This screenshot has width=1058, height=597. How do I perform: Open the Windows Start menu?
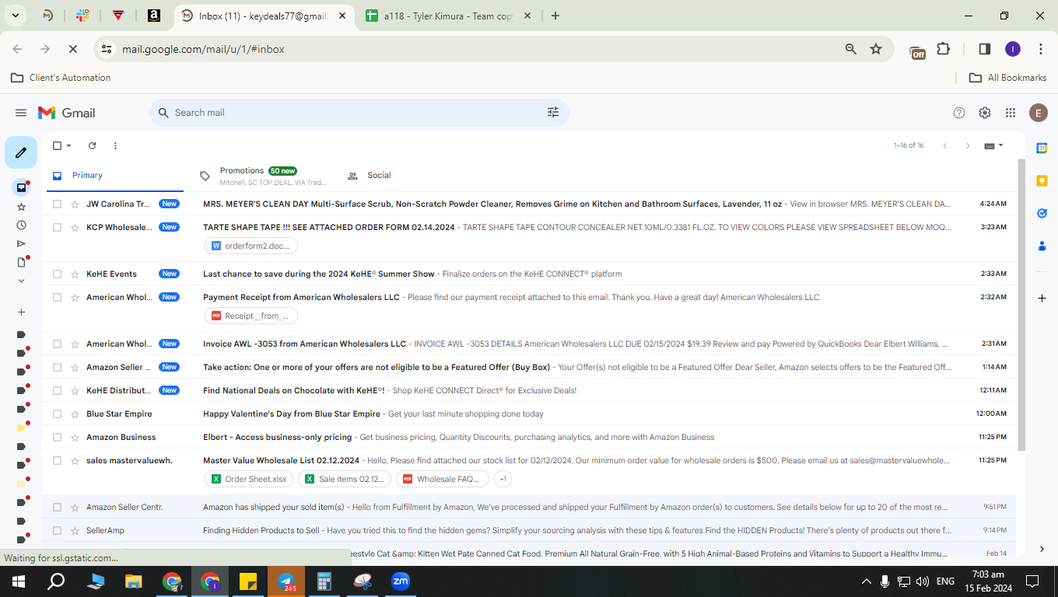pyautogui.click(x=19, y=581)
